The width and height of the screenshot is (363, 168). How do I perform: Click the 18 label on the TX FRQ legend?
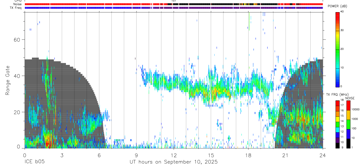342,100
